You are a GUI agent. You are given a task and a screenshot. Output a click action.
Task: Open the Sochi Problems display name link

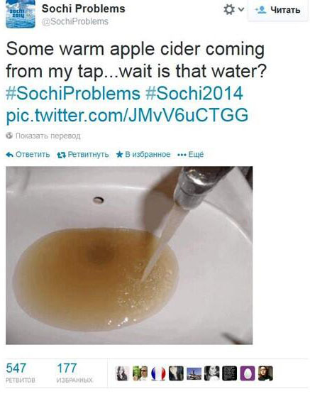pyautogui.click(x=83, y=9)
